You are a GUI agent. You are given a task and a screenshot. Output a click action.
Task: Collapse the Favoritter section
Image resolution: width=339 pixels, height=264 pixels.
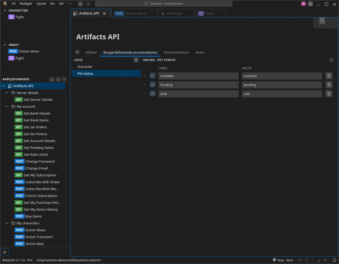click(5, 11)
